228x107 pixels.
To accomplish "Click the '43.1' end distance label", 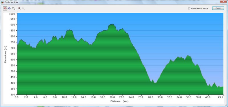I will pos(221,97).
